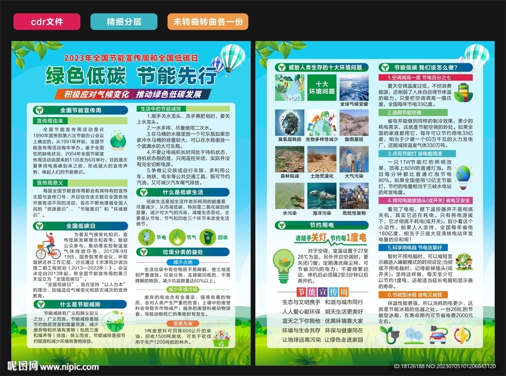The image size is (506, 376).
Task: Click the '积极应对气候变化' banner text
Action: coord(96,94)
